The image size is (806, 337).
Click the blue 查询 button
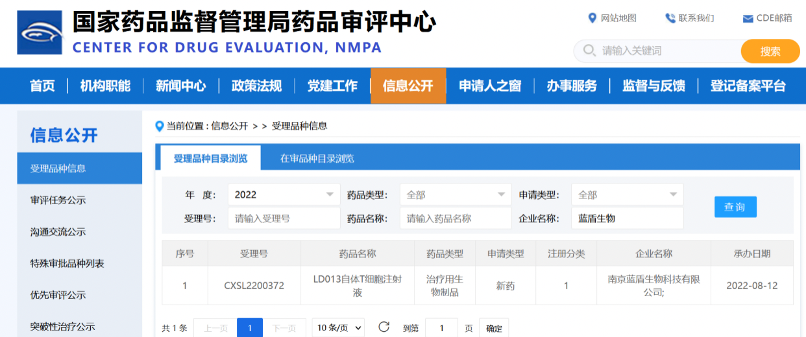tap(735, 207)
